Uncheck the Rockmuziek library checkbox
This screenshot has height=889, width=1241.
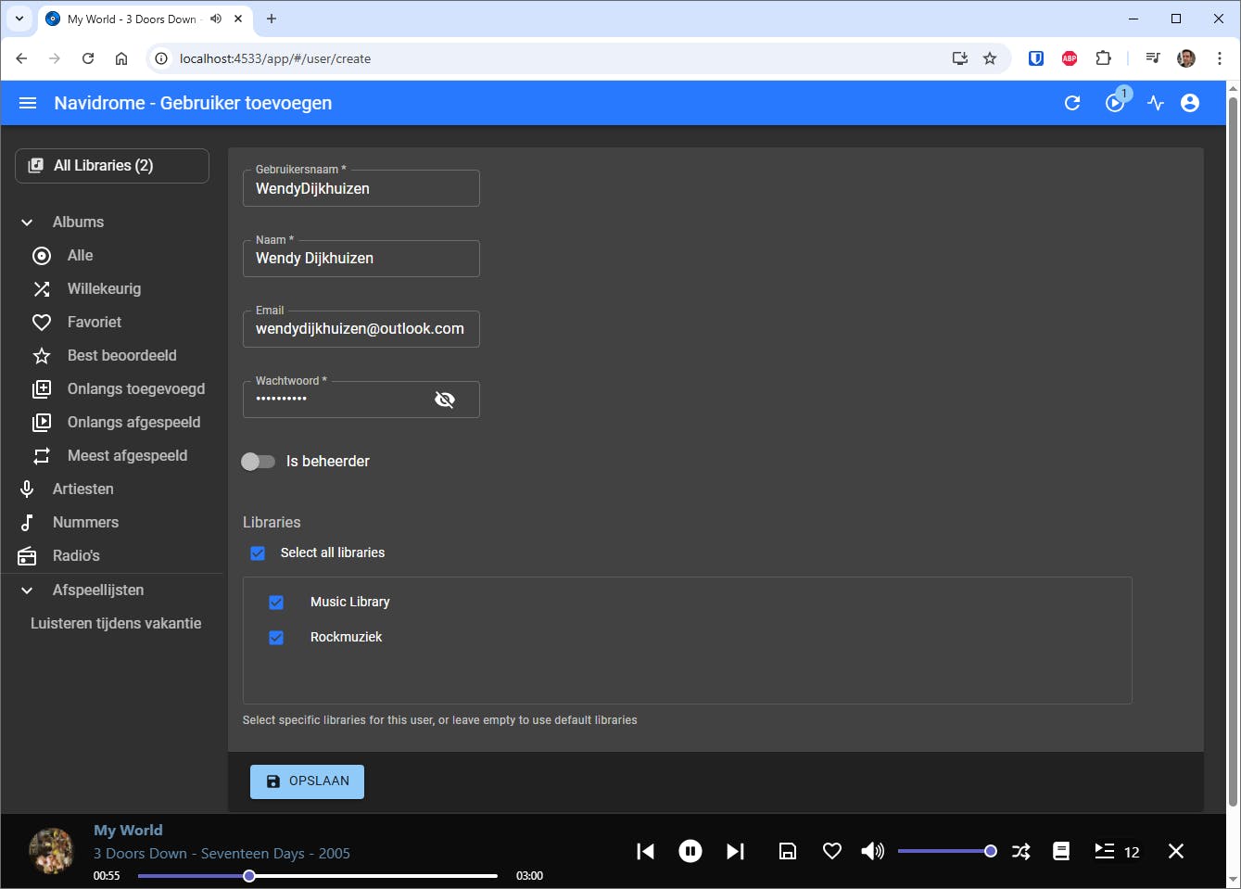click(x=276, y=638)
